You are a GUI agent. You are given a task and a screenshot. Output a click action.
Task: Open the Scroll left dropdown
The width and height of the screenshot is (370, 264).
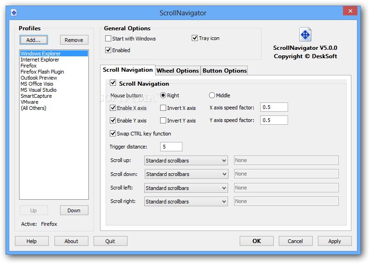[186, 188]
